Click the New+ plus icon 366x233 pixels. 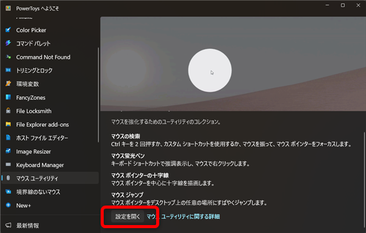(8, 205)
